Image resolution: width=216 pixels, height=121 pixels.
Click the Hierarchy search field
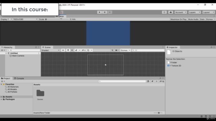coord(23,50)
